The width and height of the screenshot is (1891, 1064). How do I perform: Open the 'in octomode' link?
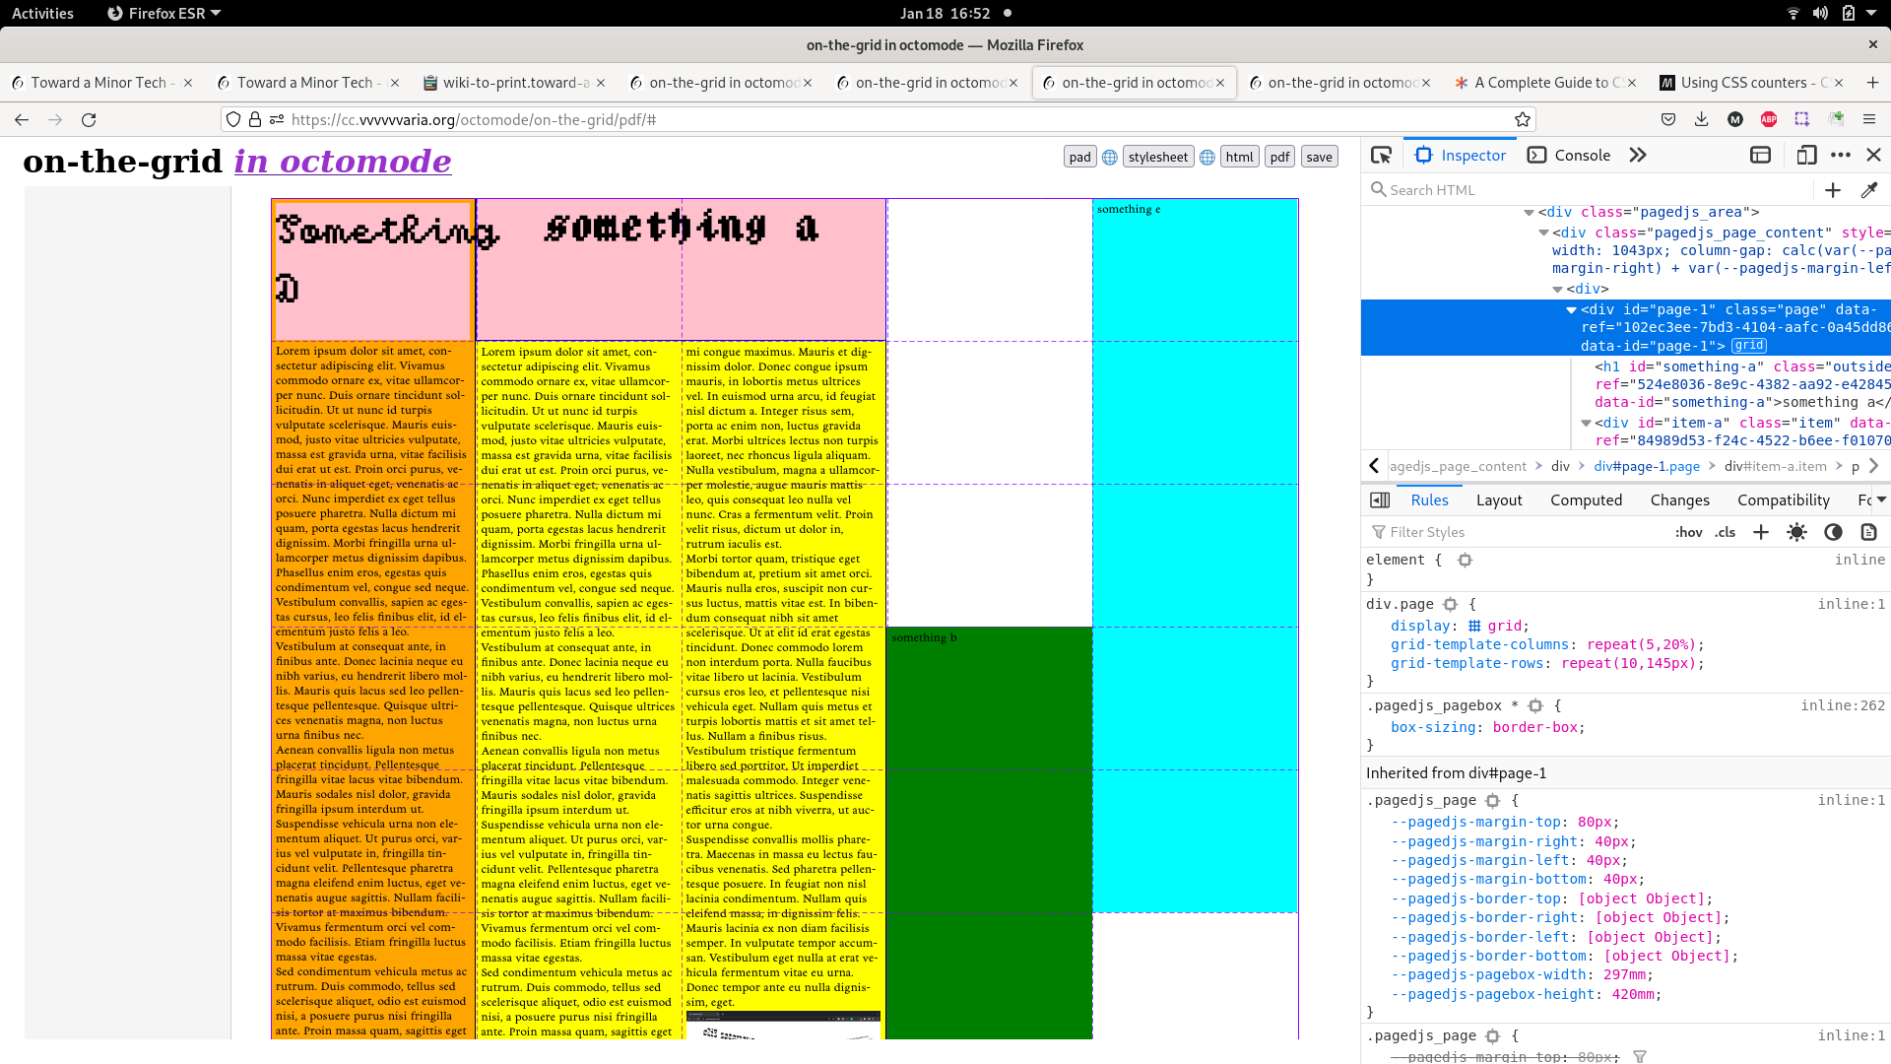pyautogui.click(x=342, y=161)
